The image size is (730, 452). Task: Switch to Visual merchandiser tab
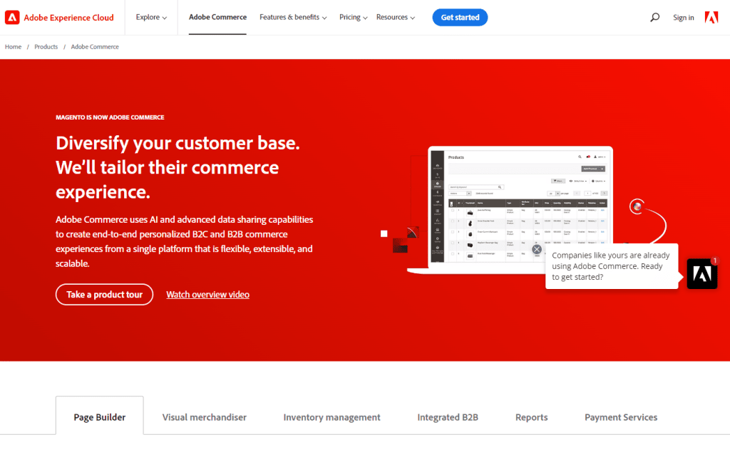coord(205,417)
